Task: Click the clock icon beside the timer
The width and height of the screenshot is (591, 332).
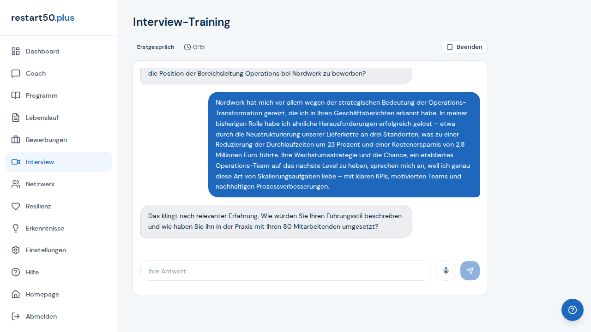Action: point(187,47)
